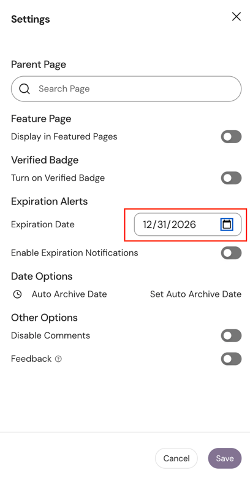Cancel the settings changes
This screenshot has width=250, height=478.
pos(176,458)
